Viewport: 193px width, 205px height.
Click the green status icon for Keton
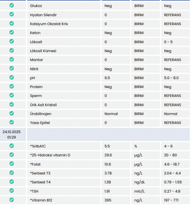pos(12,32)
